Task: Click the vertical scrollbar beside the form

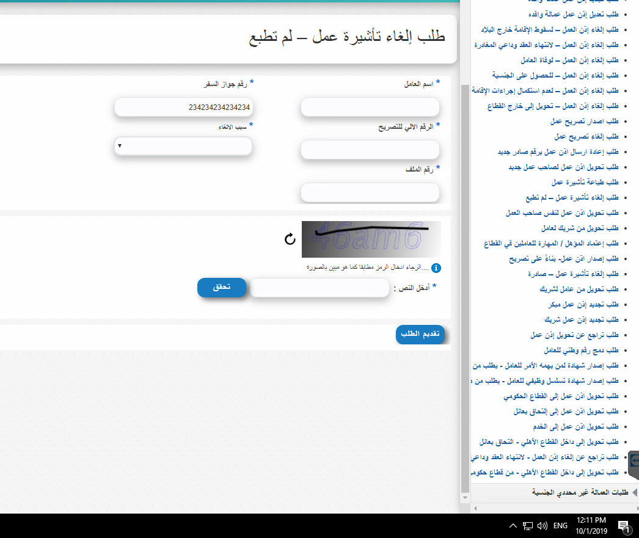Action: coord(465,288)
